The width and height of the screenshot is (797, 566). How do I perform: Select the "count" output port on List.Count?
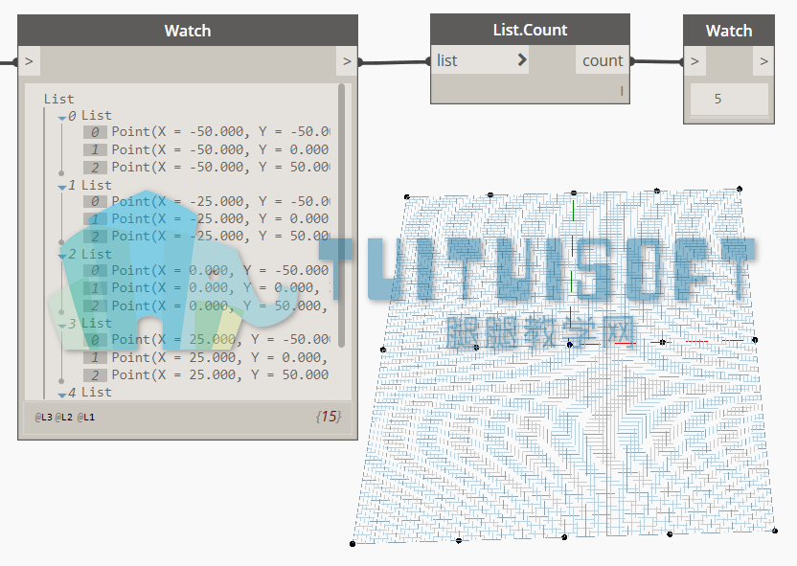603,60
